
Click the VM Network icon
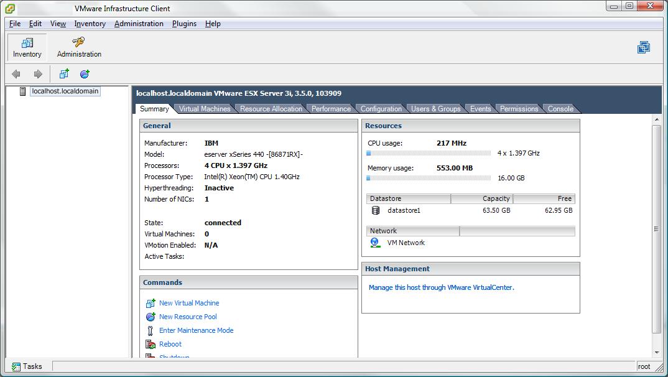375,243
